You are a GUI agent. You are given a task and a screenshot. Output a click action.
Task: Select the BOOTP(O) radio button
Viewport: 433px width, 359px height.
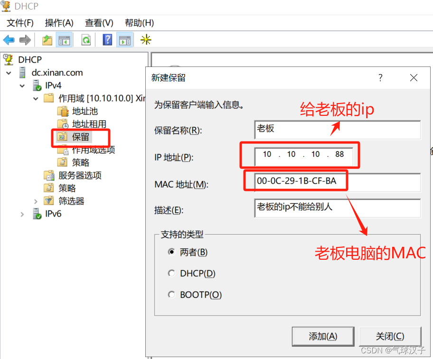(171, 294)
